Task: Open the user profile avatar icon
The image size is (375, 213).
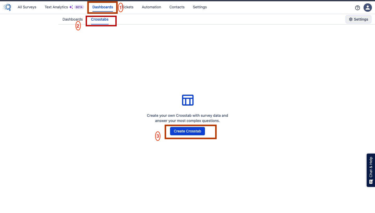Action: click(367, 8)
